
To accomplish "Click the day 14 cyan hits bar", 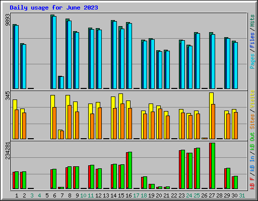I will (x=115, y=55).
